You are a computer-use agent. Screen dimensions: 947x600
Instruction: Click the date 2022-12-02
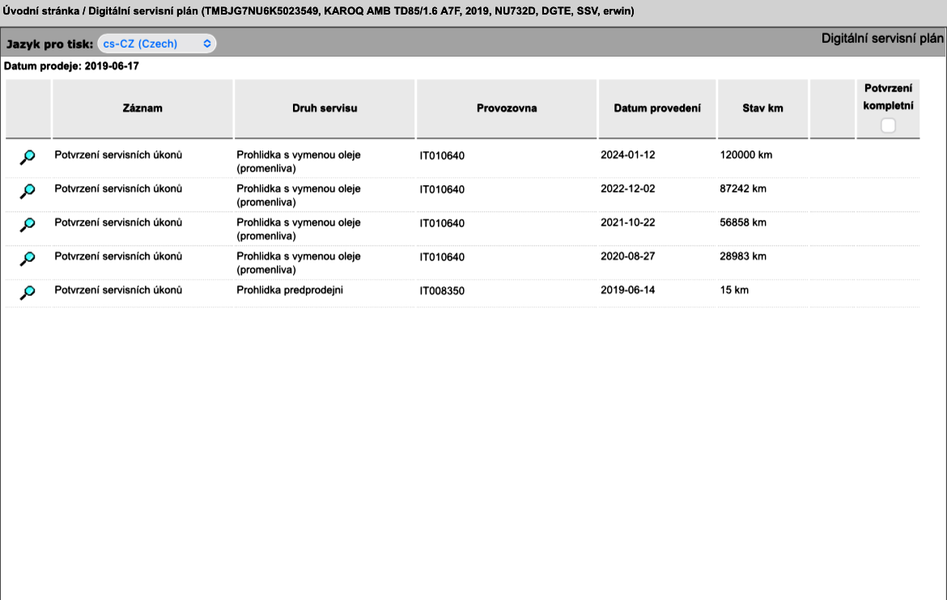coord(627,188)
